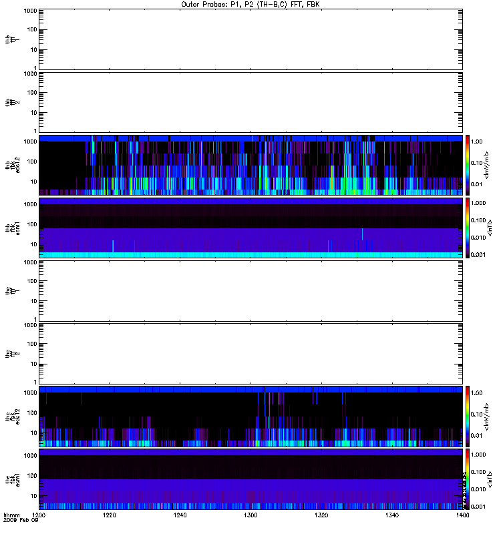Click the '100' tick label of thc fbk scm1 panel
The image size is (501, 534).
click(x=32, y=476)
